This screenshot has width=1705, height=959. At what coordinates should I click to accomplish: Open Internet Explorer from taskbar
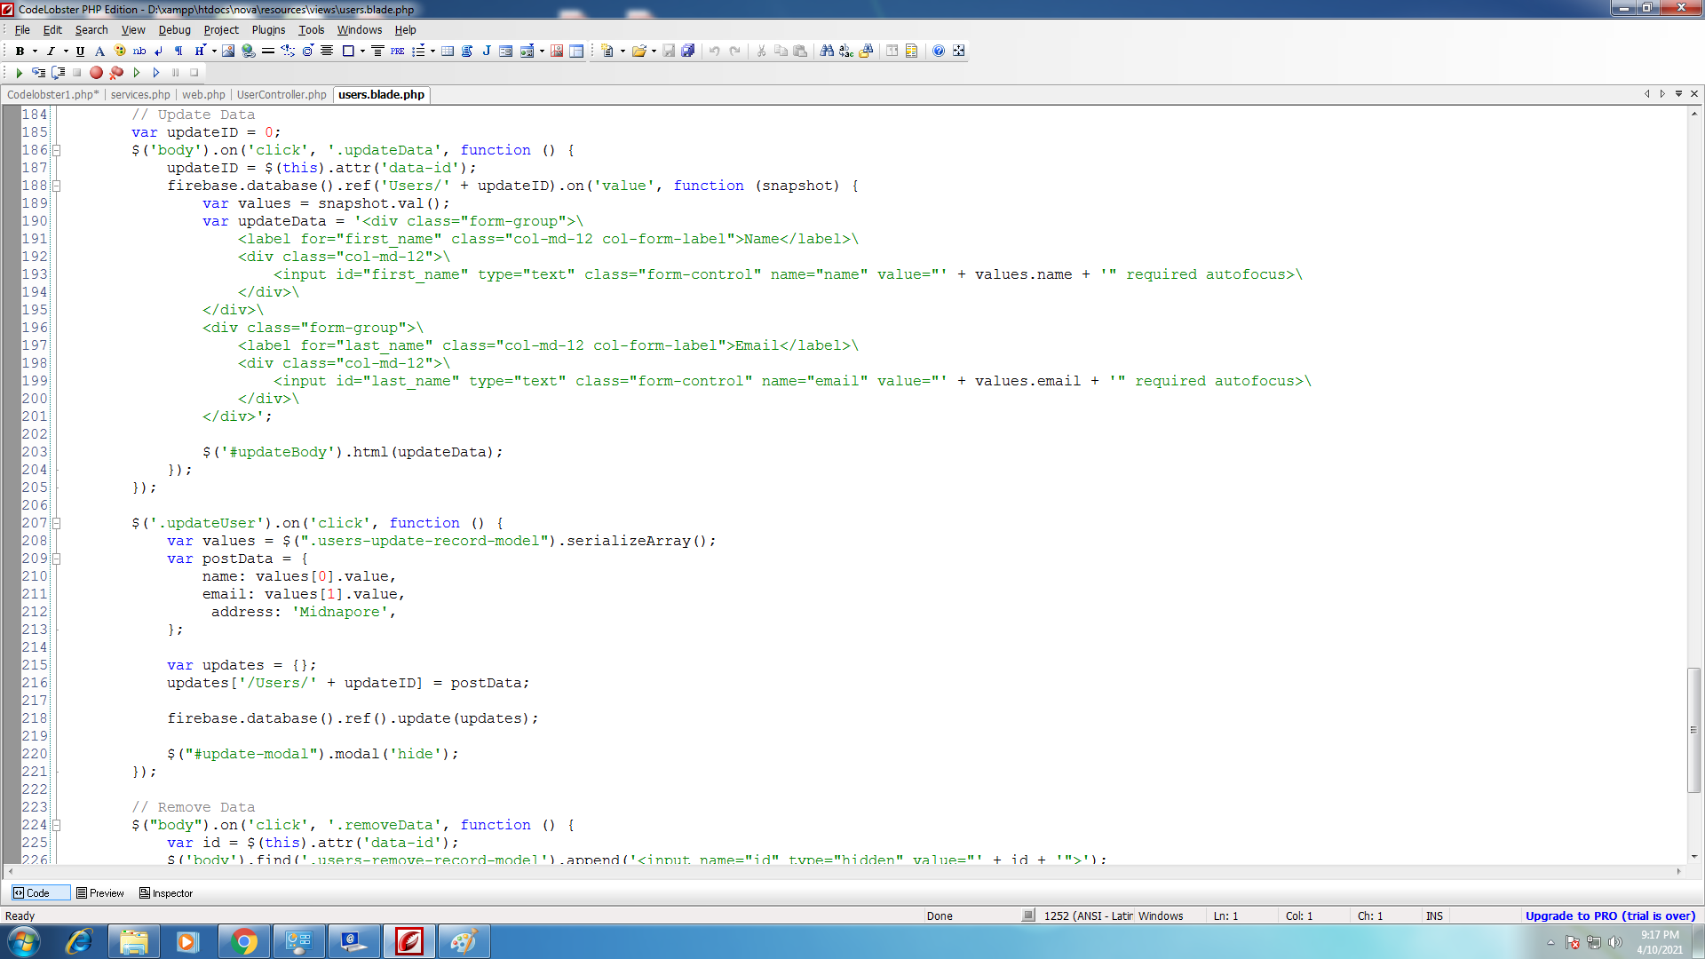click(80, 941)
